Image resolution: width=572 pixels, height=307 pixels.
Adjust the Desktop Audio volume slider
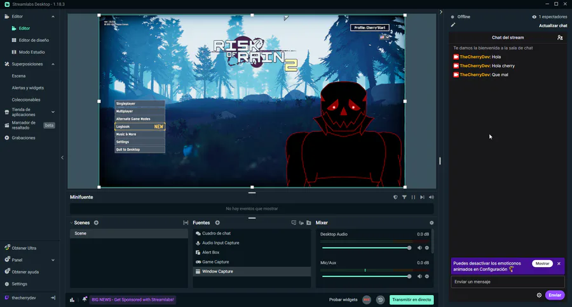pyautogui.click(x=367, y=247)
